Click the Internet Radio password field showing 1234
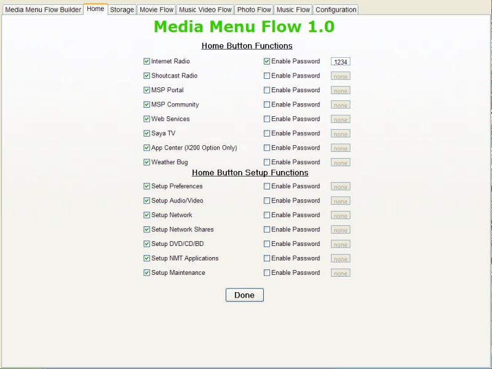The width and height of the screenshot is (492, 369). click(341, 62)
